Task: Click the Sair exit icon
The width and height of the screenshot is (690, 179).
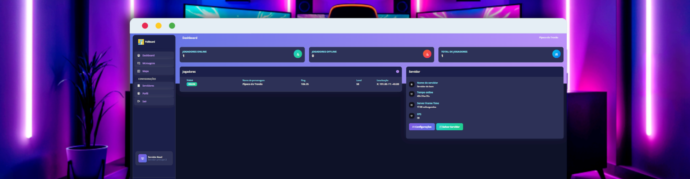Action: coord(139,101)
